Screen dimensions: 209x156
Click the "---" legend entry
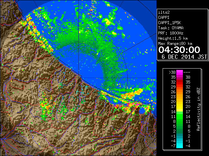[x=187, y=72]
